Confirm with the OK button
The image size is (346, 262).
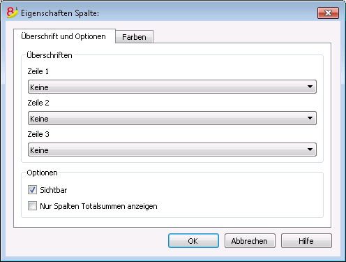193,241
